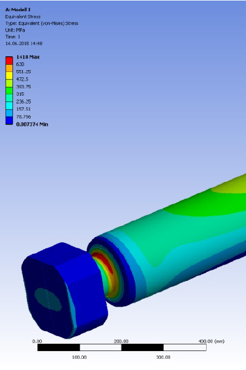
Task: Select the bright green legend band
Action: (9, 90)
